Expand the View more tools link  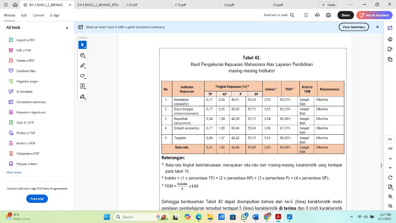coord(14,172)
